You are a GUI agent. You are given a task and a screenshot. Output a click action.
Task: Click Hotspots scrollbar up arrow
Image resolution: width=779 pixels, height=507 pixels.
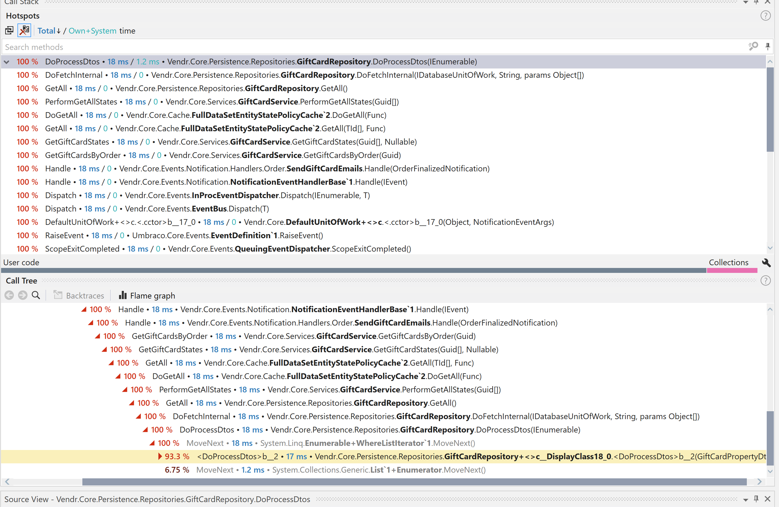pyautogui.click(x=770, y=62)
